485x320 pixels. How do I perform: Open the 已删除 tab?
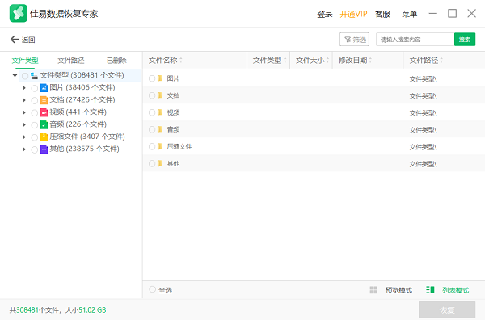coord(116,61)
